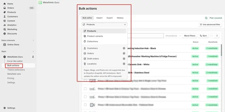The image size is (225, 112).
Task: Click the filter icon on Use advanced filter
Action: pyautogui.click(x=201, y=25)
